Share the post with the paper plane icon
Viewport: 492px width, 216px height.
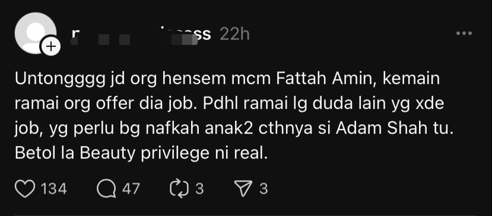(244, 189)
